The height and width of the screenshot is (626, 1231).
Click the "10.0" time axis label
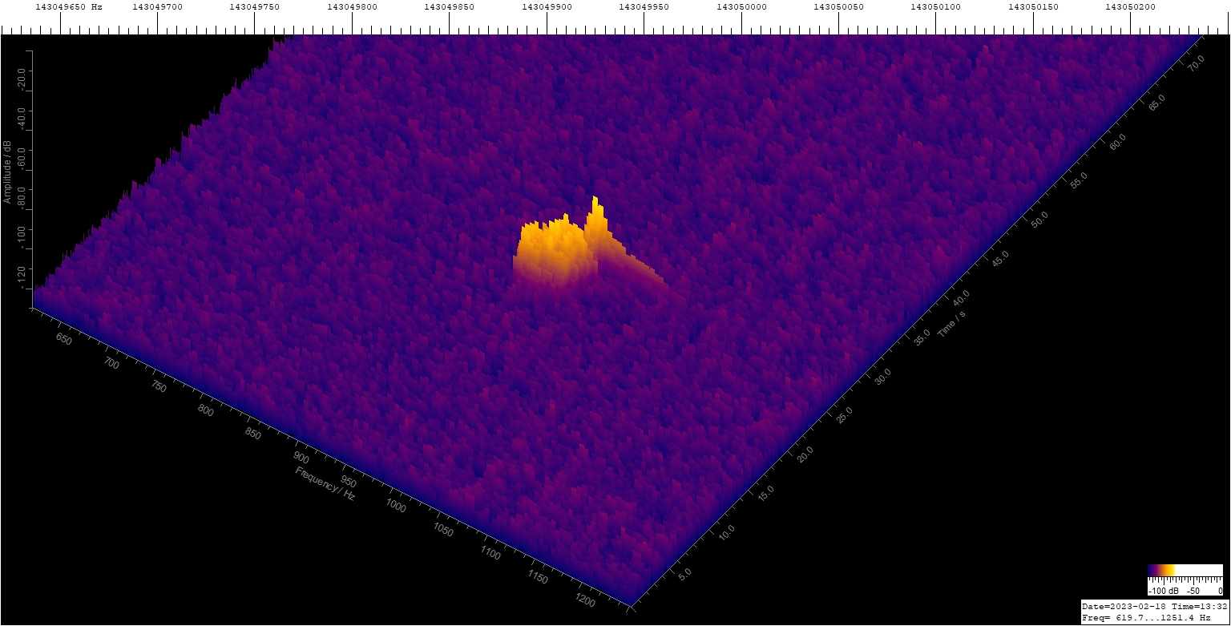coord(727,532)
